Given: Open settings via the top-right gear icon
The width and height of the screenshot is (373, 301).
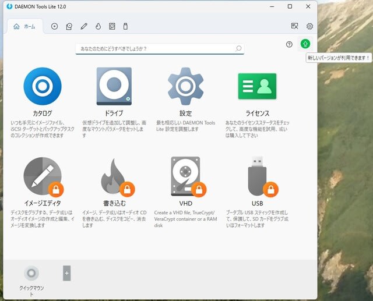Looking at the screenshot, I should 309,26.
